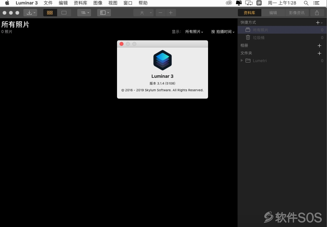The height and width of the screenshot is (227, 327).
Task: Switch to gallery grid view
Action: [x=50, y=13]
